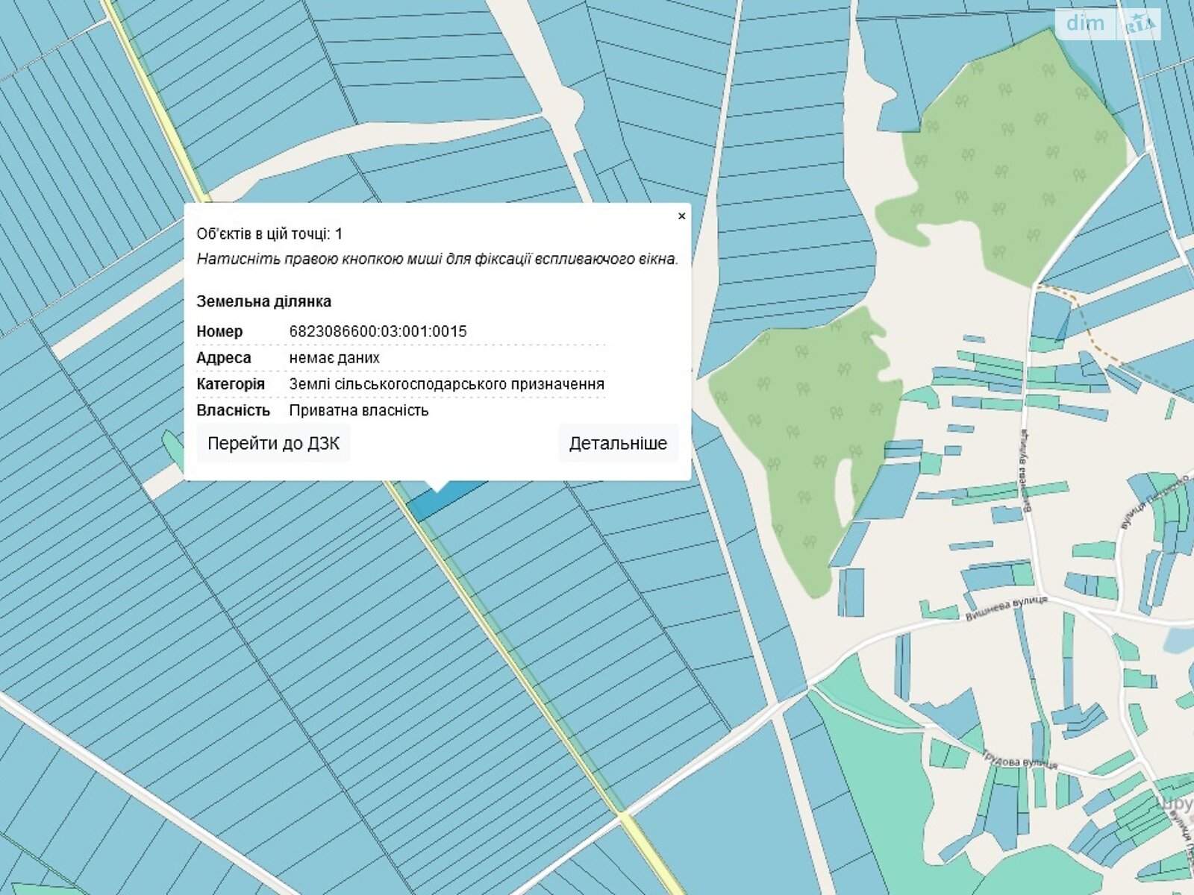1194x895 pixels.
Task: Select cadastral number 6823086600:03:001:0015
Action: pyautogui.click(x=378, y=331)
